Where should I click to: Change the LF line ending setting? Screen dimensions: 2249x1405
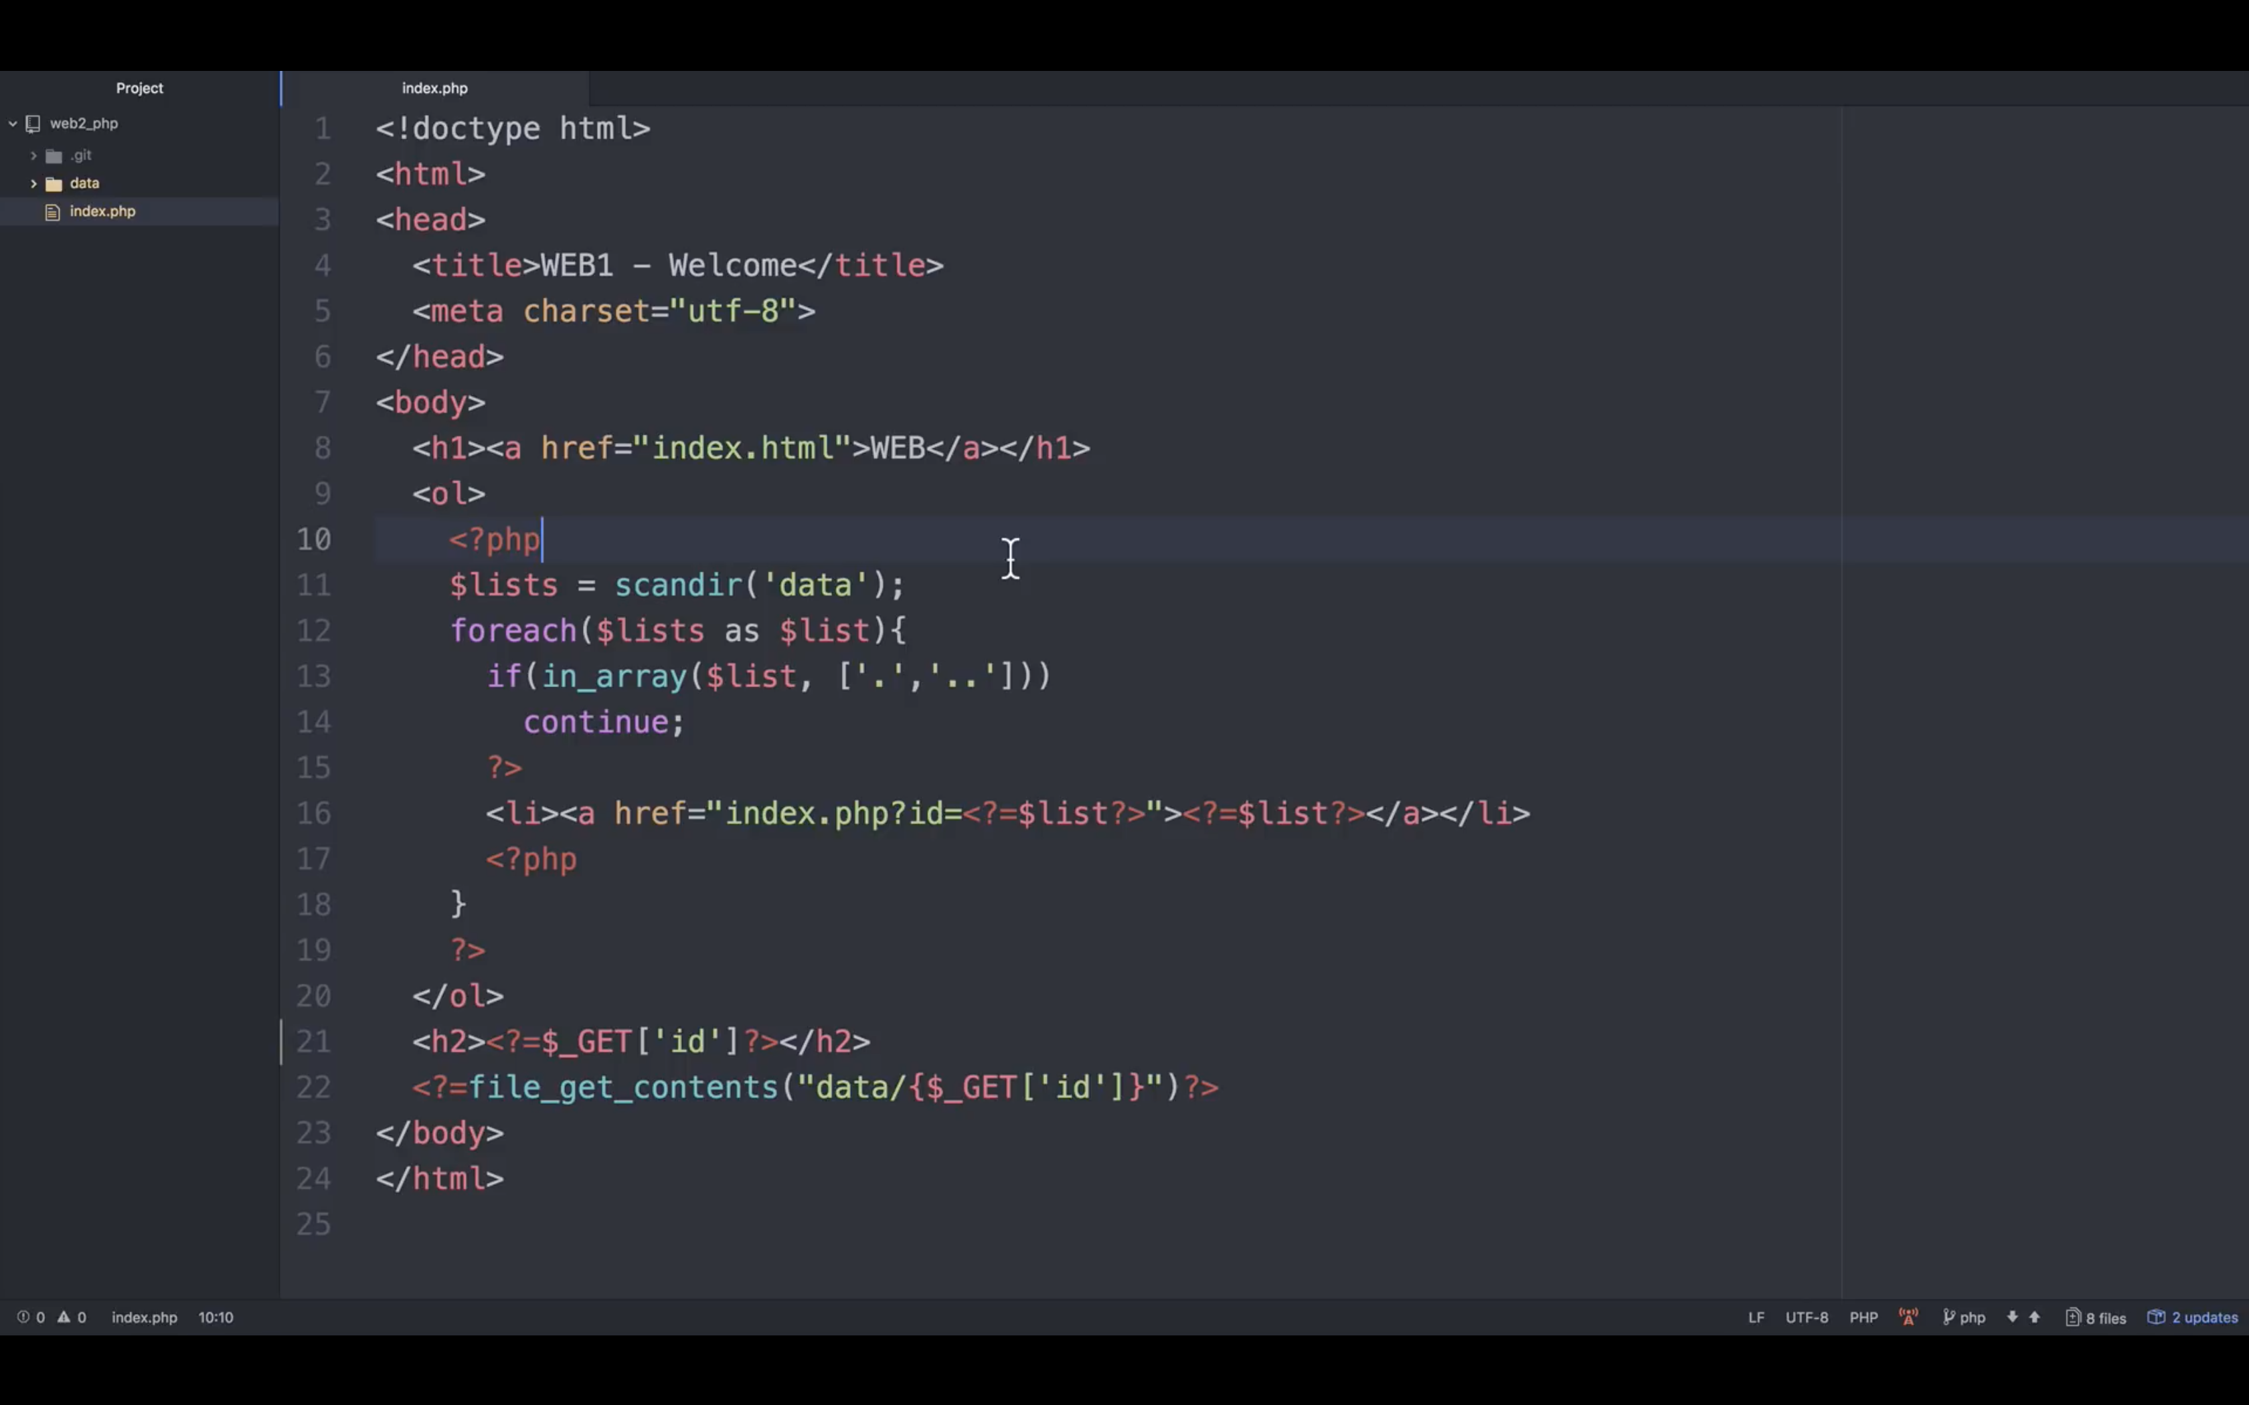pos(1756,1317)
